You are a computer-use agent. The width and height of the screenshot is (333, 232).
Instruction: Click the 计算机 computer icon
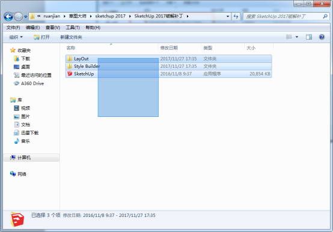(x=13, y=158)
